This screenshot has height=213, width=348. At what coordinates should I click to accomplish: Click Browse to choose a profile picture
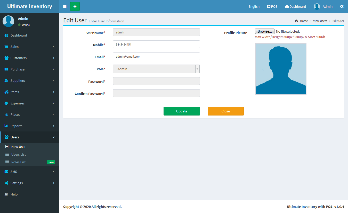[x=264, y=31]
